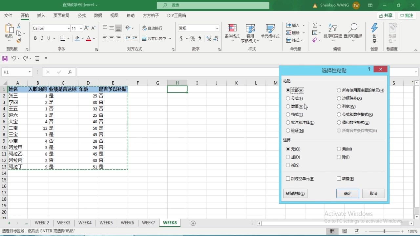This screenshot has height=236, width=420.
Task: Expand the merge cells dropdown arrow
Action: point(170,38)
